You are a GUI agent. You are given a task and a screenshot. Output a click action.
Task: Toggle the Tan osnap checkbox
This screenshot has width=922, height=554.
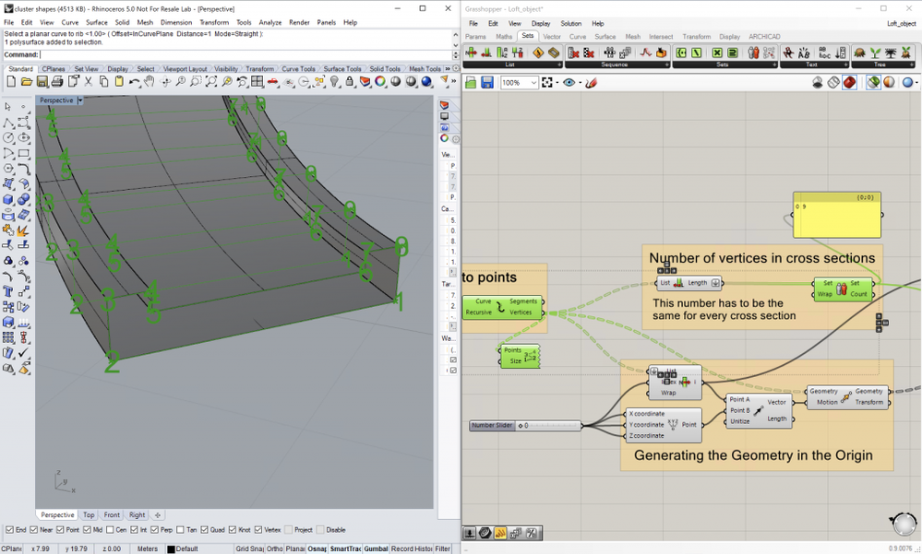click(x=181, y=530)
